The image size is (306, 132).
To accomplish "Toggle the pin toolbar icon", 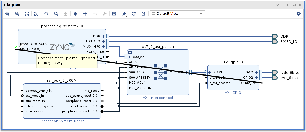I will click(x=124, y=14).
